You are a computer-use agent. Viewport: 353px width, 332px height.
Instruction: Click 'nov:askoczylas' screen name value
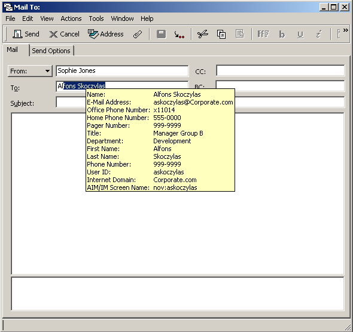tap(175, 187)
